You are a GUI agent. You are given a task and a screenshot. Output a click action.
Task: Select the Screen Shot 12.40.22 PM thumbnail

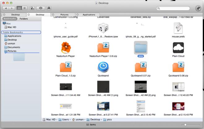tap(178, 87)
